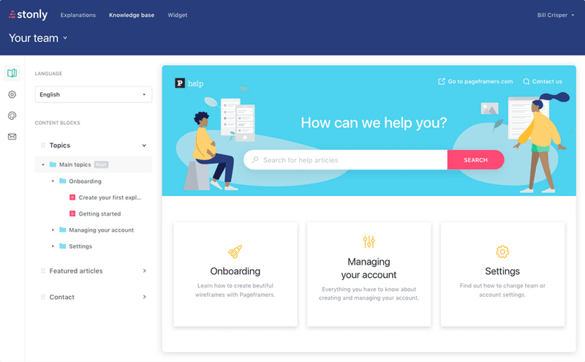Viewport: 585px width, 362px height.
Task: Collapse the Onboarding folder arrow
Action: pos(53,181)
